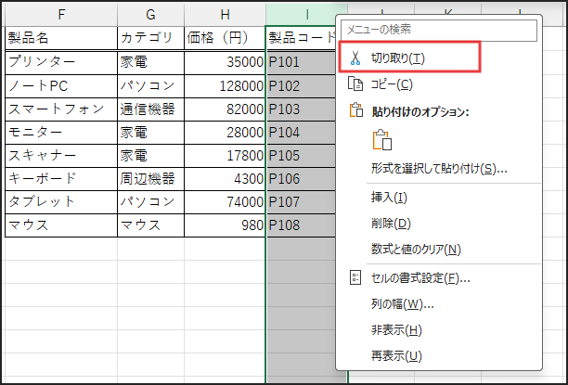The width and height of the screenshot is (568, 385).
Task: Click the Format Cells dialog icon
Action: point(355,277)
